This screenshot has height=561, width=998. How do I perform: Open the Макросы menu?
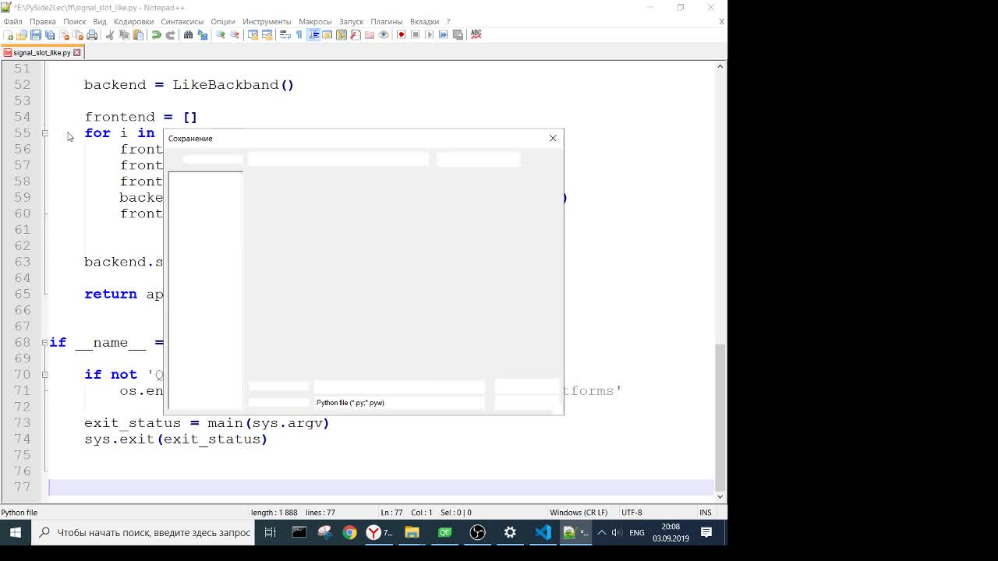[x=315, y=21]
